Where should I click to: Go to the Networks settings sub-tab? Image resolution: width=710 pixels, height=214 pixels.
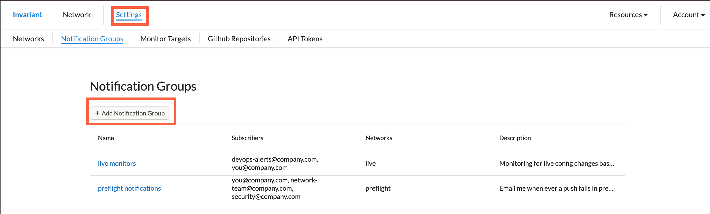(28, 39)
